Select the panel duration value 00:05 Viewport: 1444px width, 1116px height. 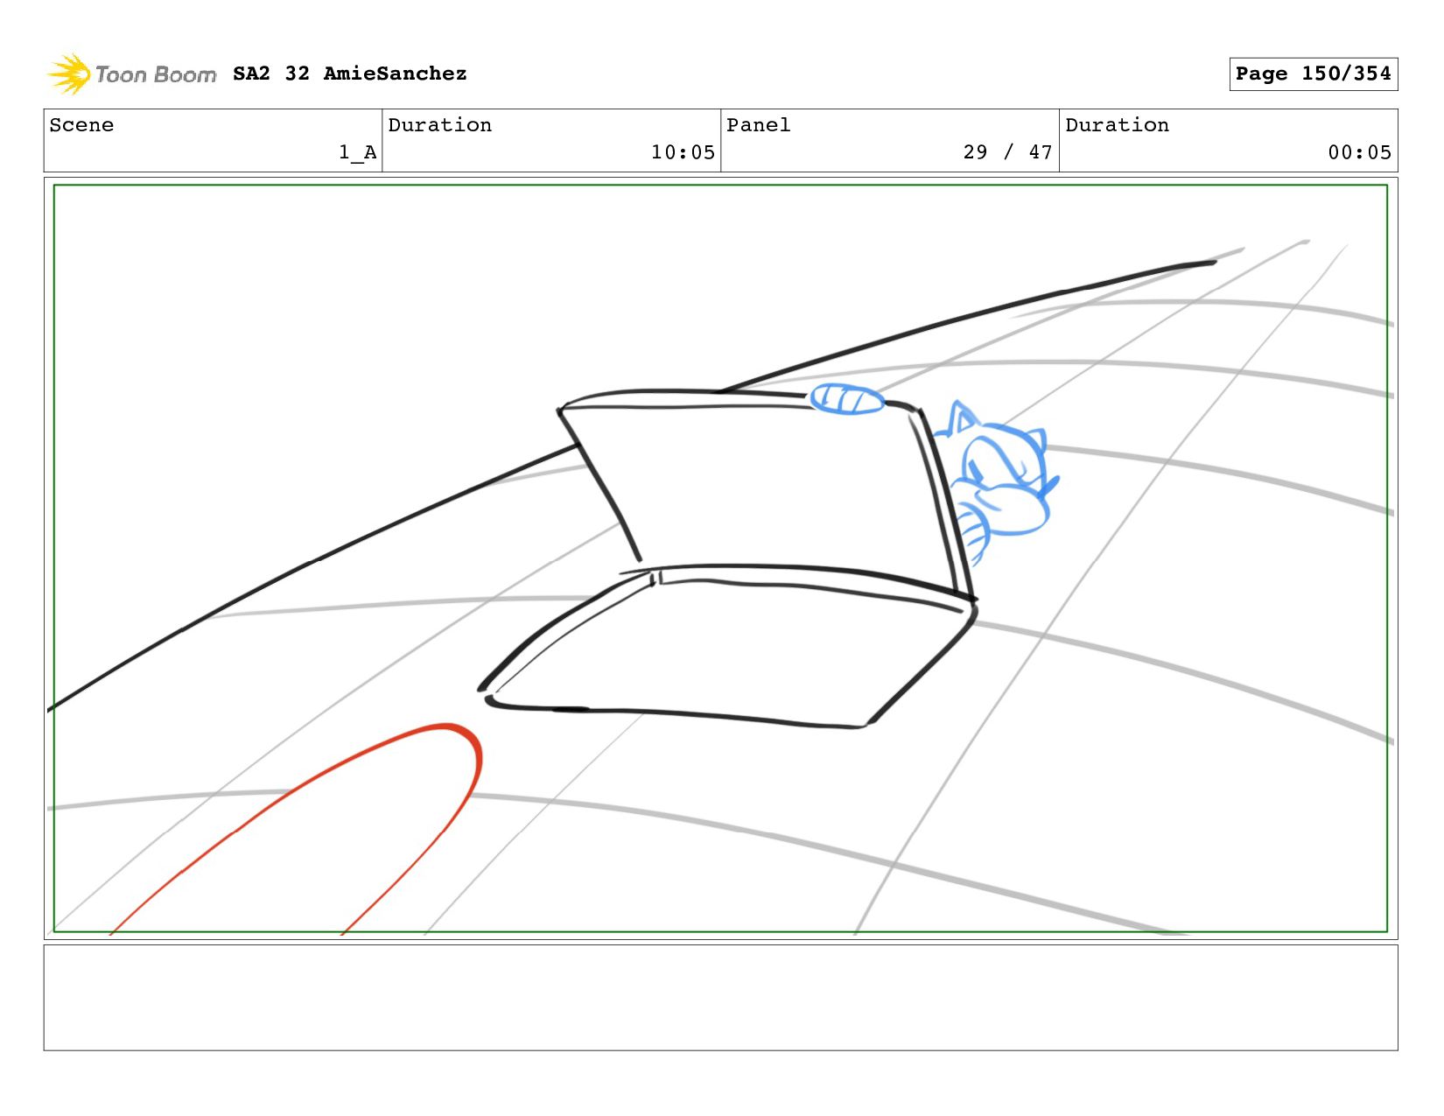[1359, 152]
